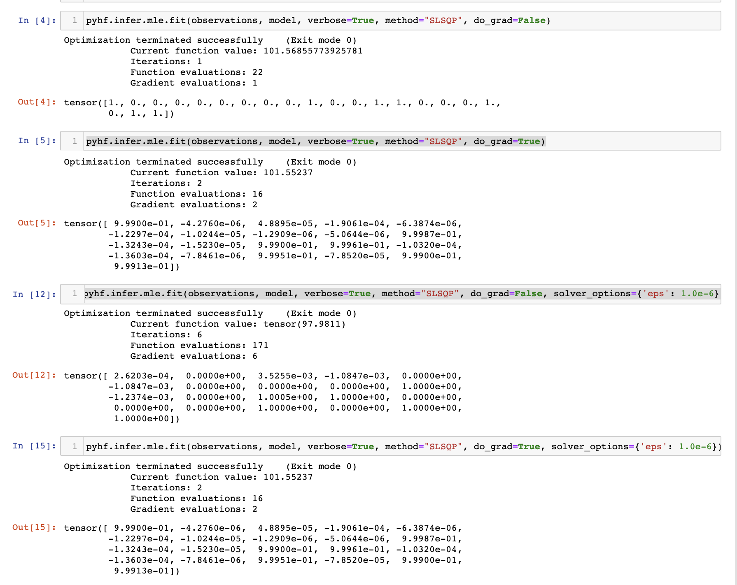737x585 pixels.
Task: Click the Out[15] output prompt
Action: [34, 527]
